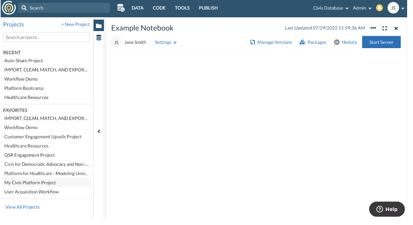Image resolution: width=413 pixels, height=225 pixels.
Task: Open the user account dropdown arrow
Action: coord(403,8)
